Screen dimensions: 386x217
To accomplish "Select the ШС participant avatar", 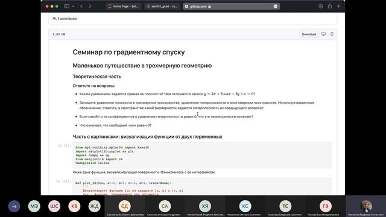I will [x=54, y=206].
